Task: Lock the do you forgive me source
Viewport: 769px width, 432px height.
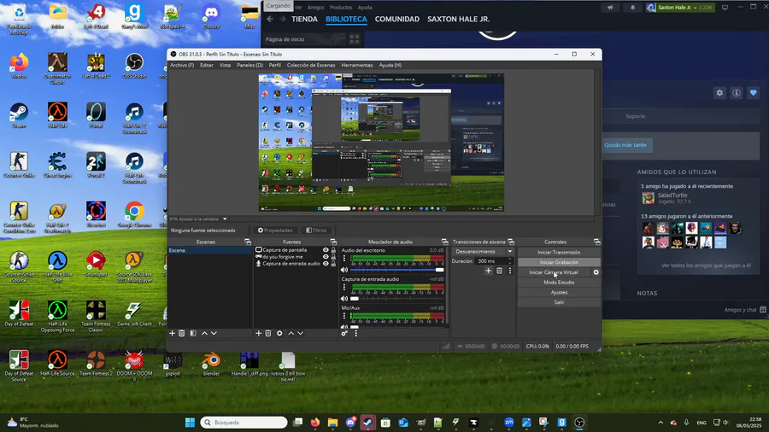Action: (x=333, y=257)
